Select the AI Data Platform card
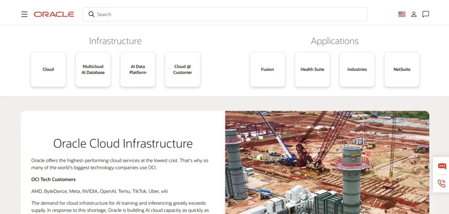 [138, 70]
